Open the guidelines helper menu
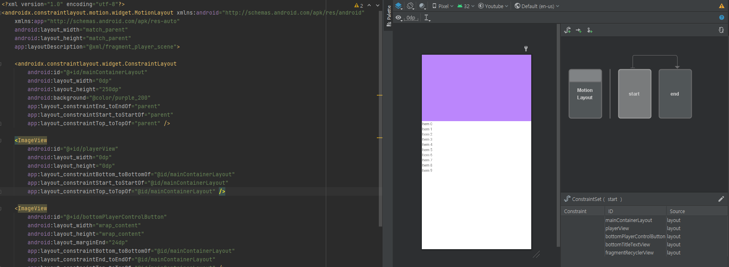Image resolution: width=729 pixels, height=267 pixels. point(427,18)
